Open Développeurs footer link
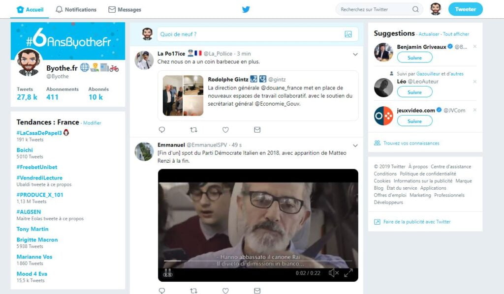 tap(388, 202)
